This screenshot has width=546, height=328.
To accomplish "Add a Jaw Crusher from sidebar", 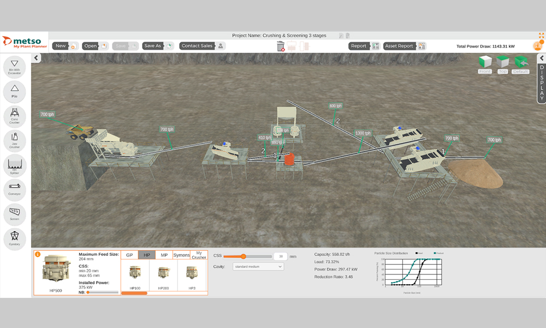I will (x=15, y=140).
